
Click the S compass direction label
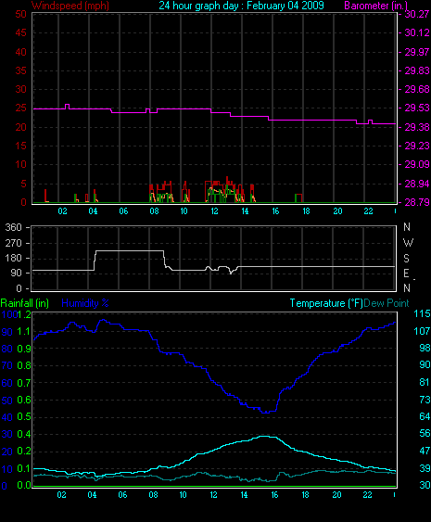[x=406, y=258]
